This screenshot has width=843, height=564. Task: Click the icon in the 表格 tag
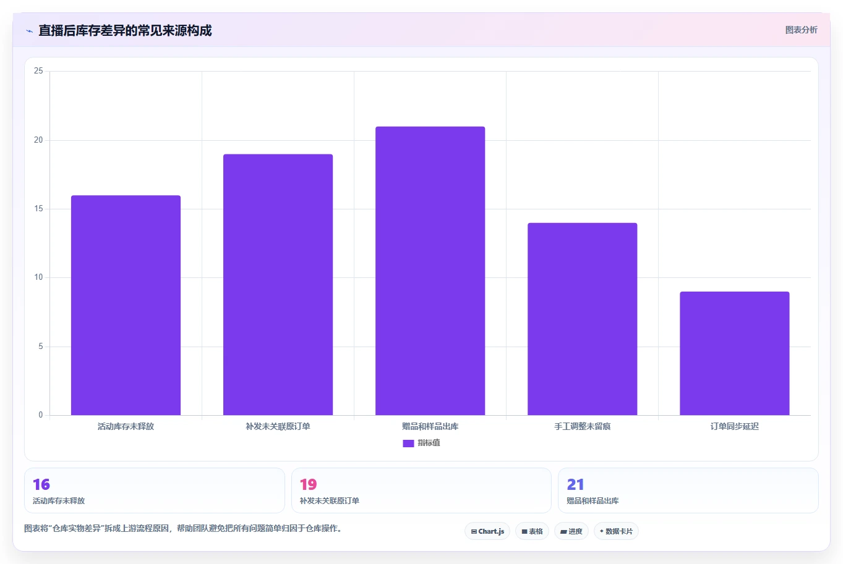(x=524, y=531)
